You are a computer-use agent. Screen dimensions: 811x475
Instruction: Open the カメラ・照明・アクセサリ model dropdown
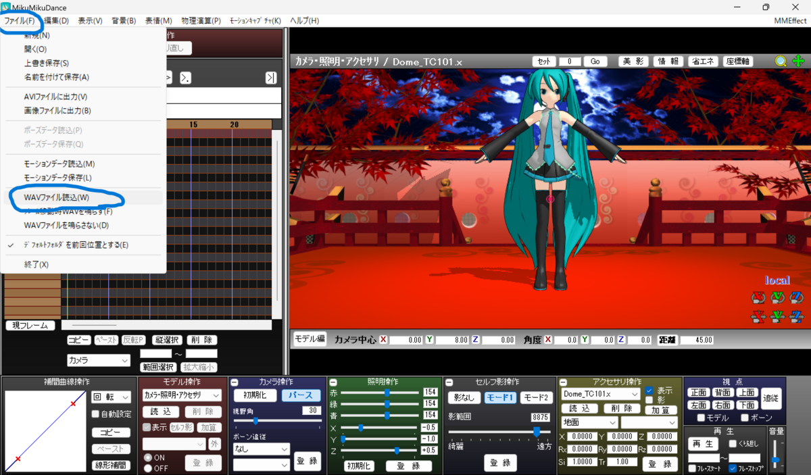(x=182, y=395)
